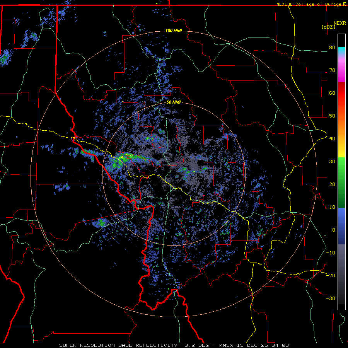Viewport: 348px width, 348px height.
Task: Click the 40 value on the dBZ scale
Action: tap(332, 139)
